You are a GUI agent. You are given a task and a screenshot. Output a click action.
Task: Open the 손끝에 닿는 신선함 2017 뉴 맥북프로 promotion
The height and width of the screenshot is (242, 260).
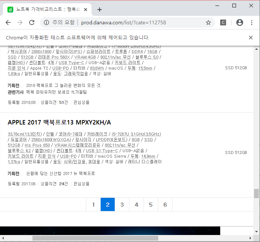point(60,173)
